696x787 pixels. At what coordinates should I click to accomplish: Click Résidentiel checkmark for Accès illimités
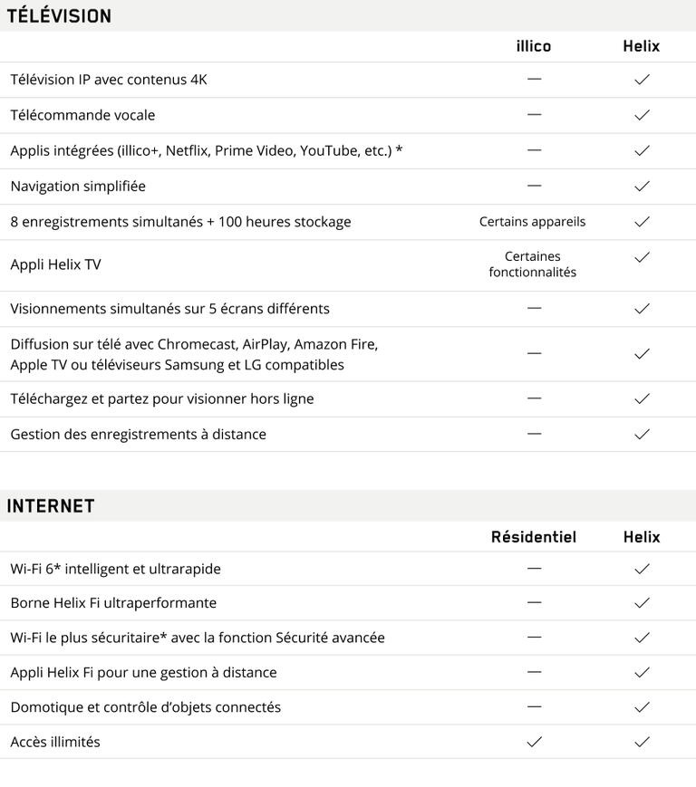click(x=534, y=742)
